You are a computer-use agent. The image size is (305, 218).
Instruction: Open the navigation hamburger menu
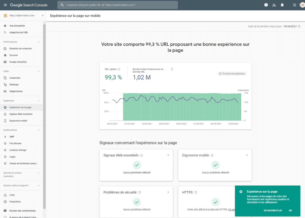[5, 5]
